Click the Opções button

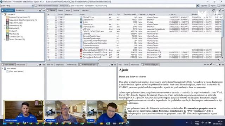[x=204, y=6]
